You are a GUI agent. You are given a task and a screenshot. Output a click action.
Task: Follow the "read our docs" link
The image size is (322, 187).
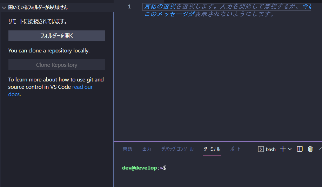[82, 87]
